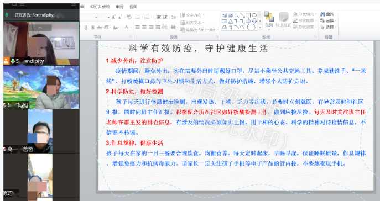Toggle strikethrough abc formatting
The width and height of the screenshot is (380, 201).
pyautogui.click(x=100, y=27)
